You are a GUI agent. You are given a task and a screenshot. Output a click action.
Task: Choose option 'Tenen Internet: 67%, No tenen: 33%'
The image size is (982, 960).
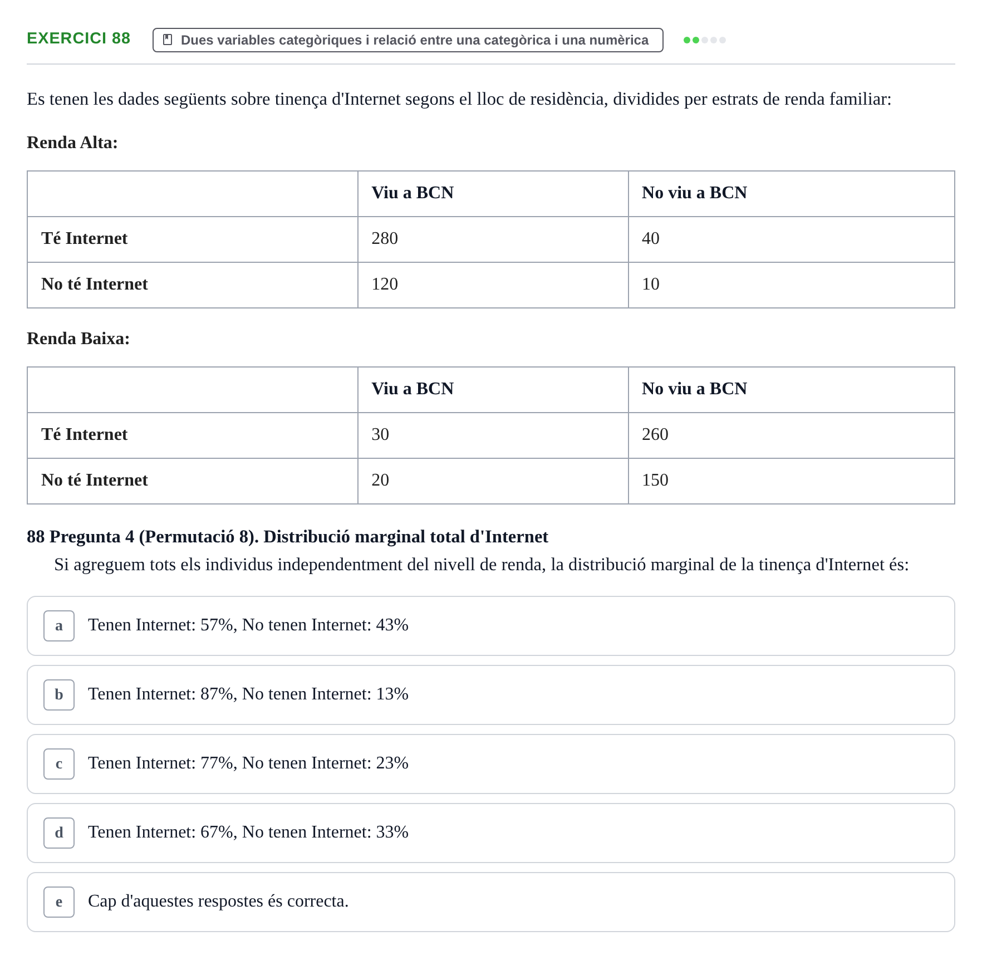(490, 833)
